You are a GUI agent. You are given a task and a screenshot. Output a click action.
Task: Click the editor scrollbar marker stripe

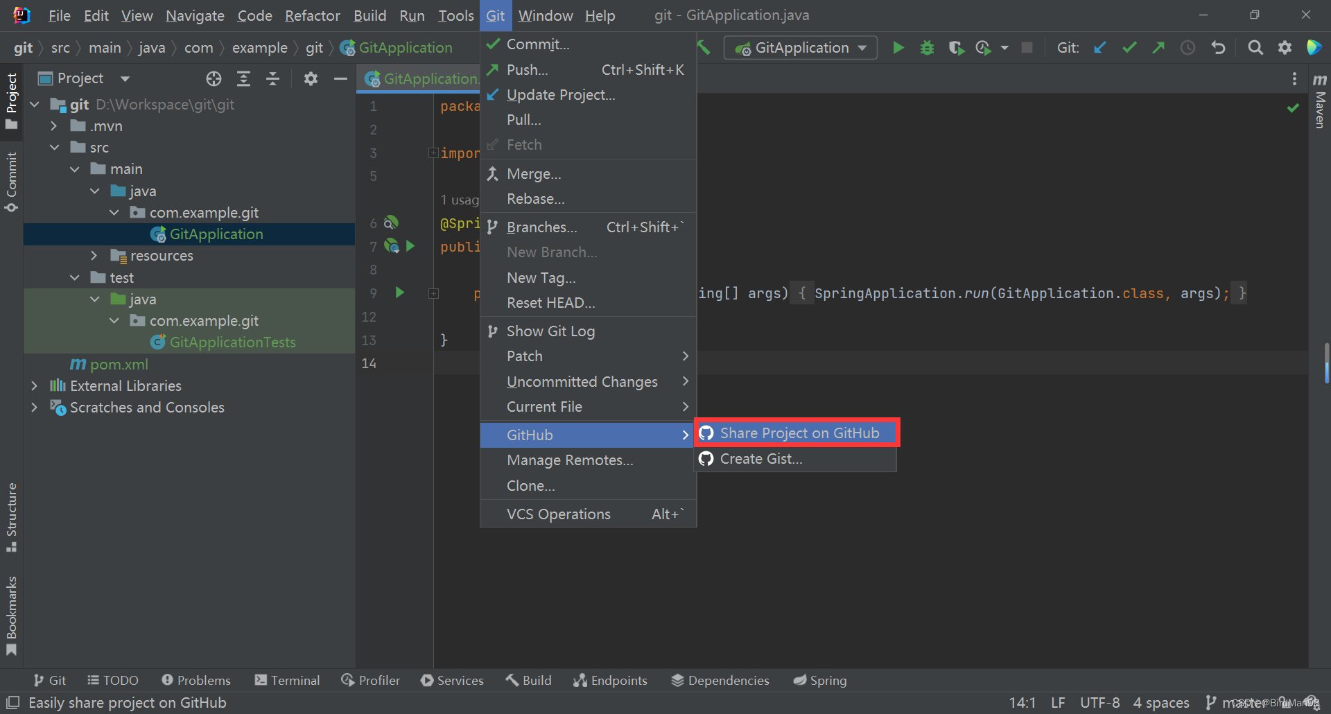1326,363
